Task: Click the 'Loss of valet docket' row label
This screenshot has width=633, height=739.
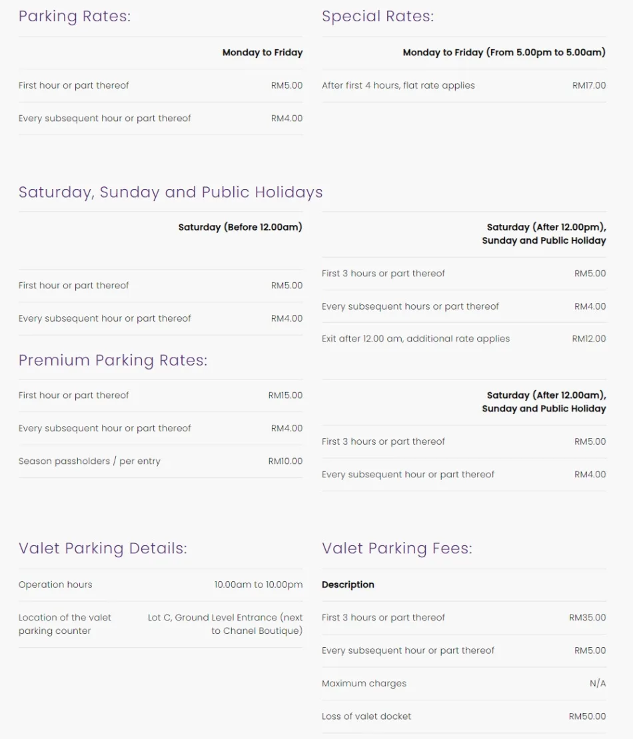Action: coord(366,716)
